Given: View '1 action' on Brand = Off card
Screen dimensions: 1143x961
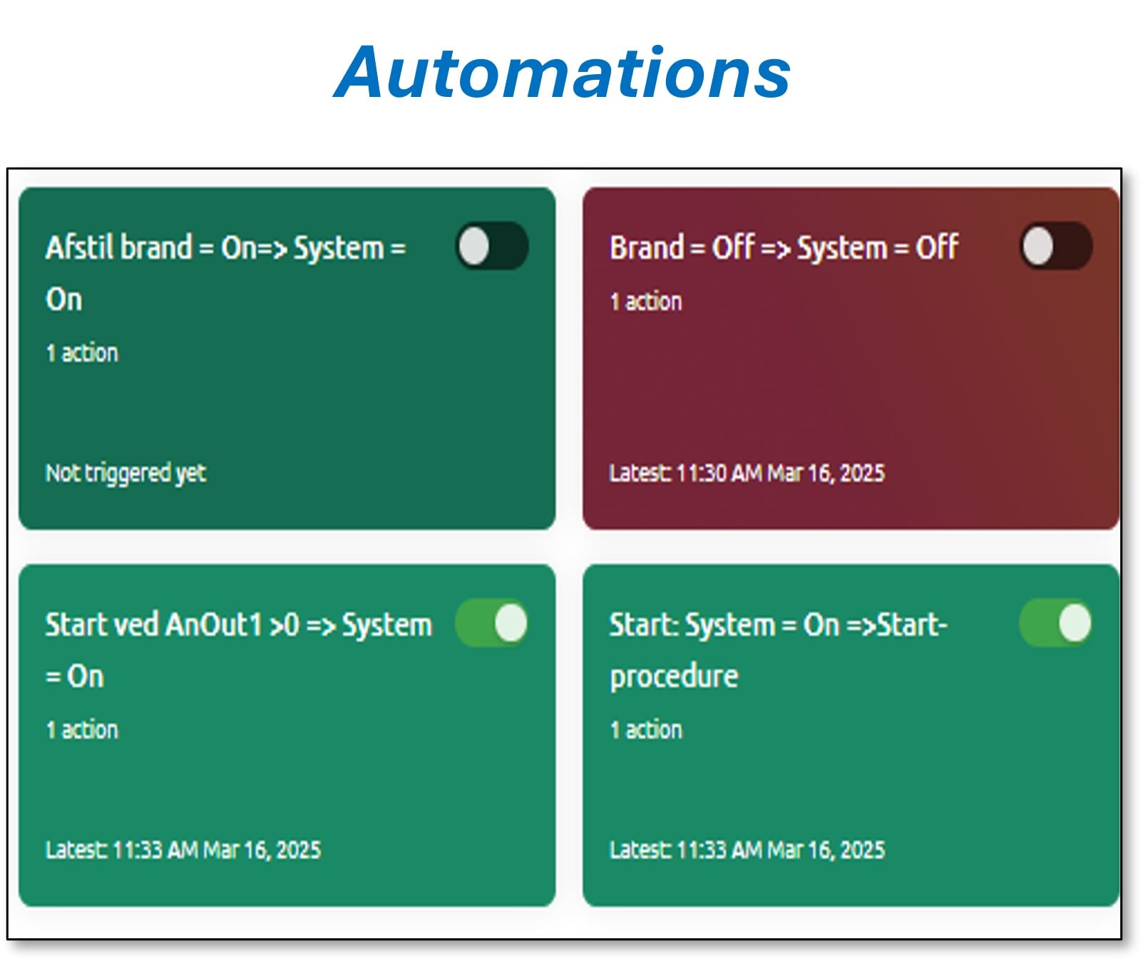Looking at the screenshot, I should coord(646,302).
